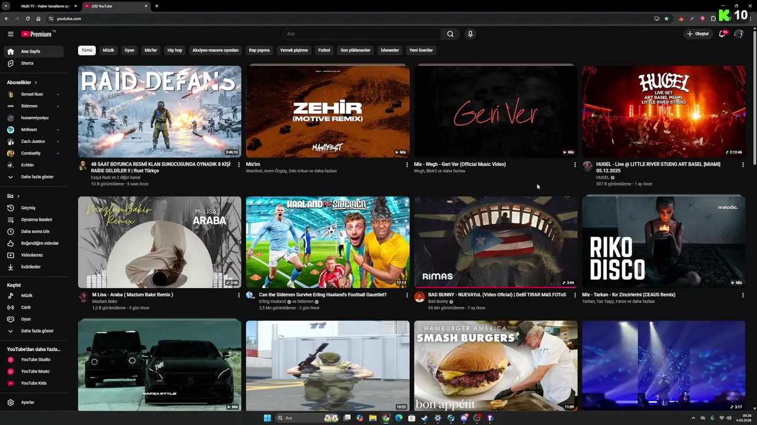Open options menu for Wegh Geri Ver mix

[575, 165]
